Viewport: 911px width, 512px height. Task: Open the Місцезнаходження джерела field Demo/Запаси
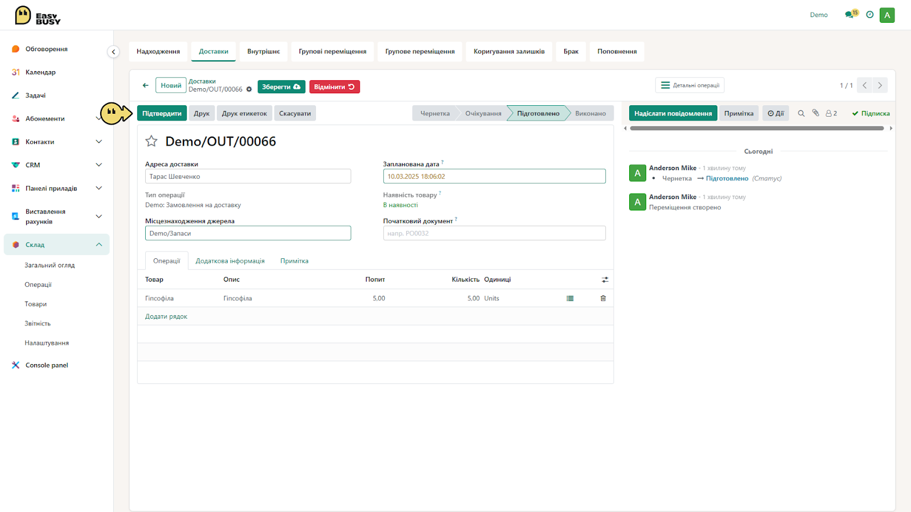(x=248, y=233)
